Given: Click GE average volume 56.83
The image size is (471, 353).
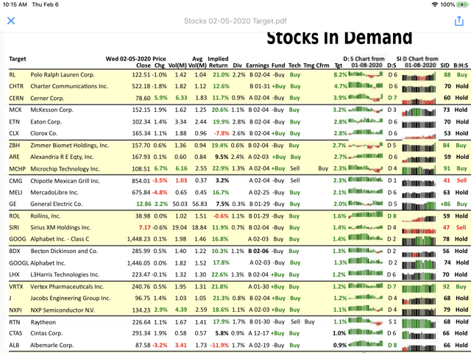Looking at the screenshot, I should coord(199,204).
